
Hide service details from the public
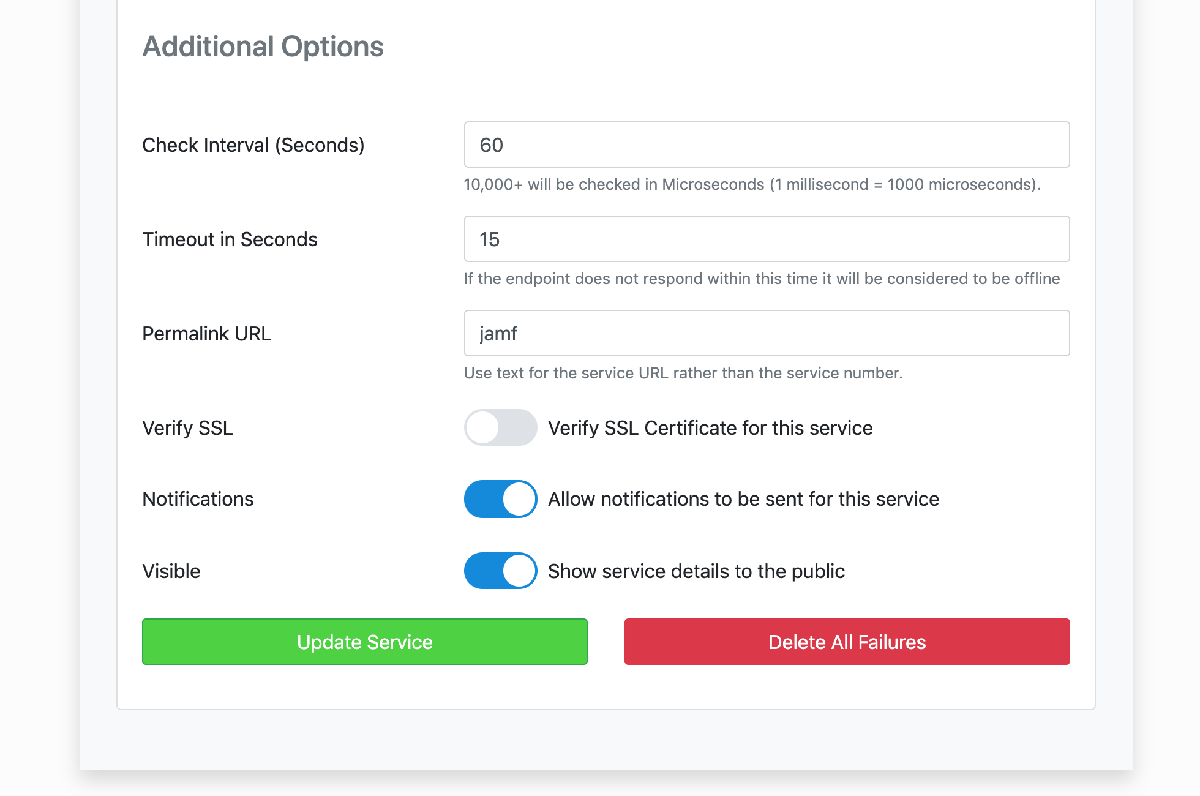point(500,570)
